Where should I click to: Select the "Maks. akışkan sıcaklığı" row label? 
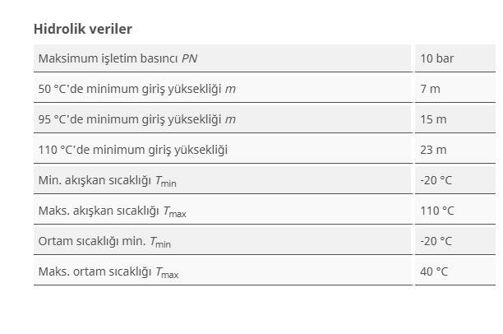coord(99,211)
